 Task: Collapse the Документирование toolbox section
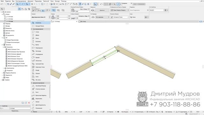(32, 83)
